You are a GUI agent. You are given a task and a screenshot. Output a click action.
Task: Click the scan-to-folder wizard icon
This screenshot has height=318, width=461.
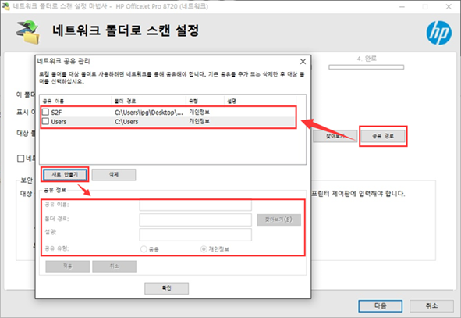[27, 32]
